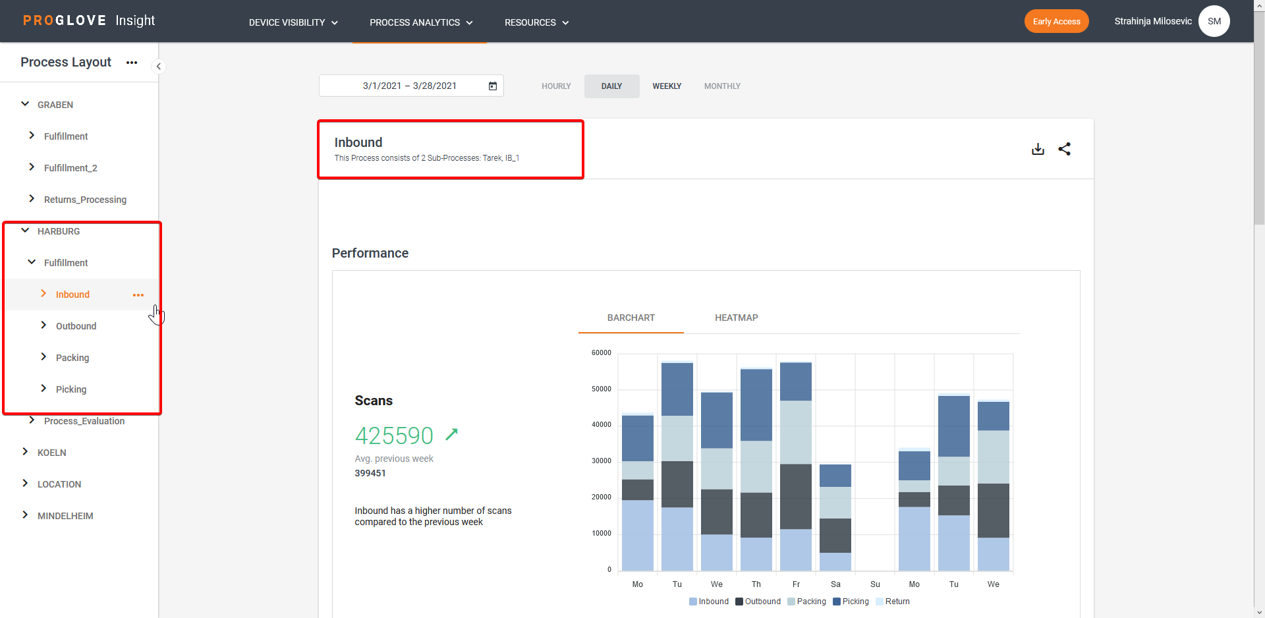
Task: Open Process Layout more options menu
Action: [132, 63]
